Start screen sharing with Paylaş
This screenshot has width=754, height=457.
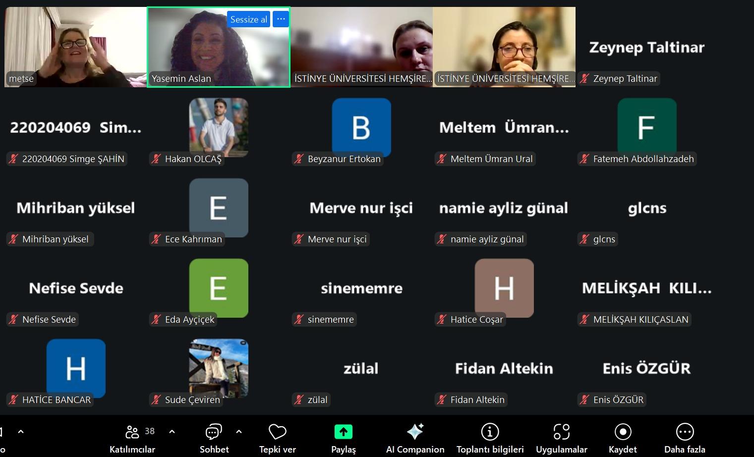click(343, 438)
